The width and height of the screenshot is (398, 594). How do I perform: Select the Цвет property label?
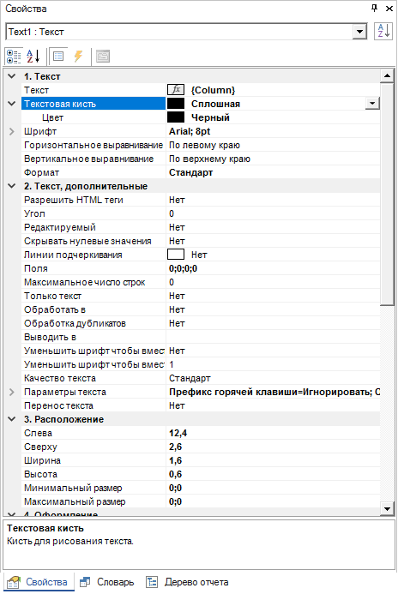click(52, 117)
